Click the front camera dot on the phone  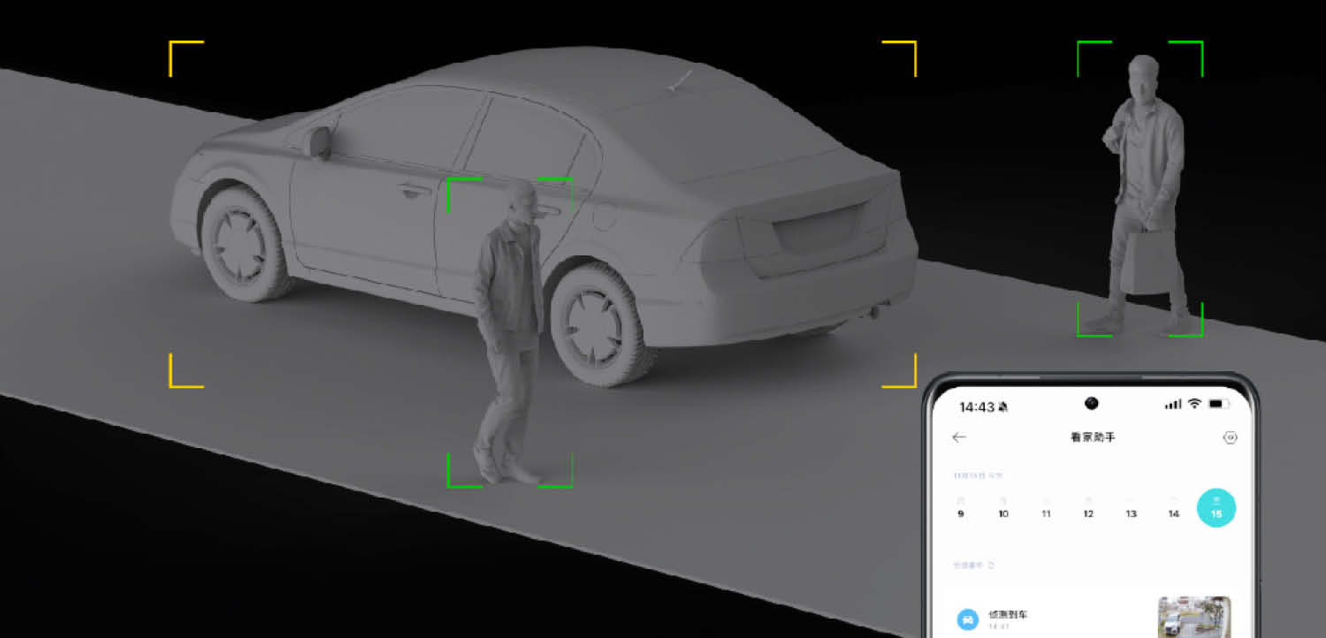point(1093,403)
